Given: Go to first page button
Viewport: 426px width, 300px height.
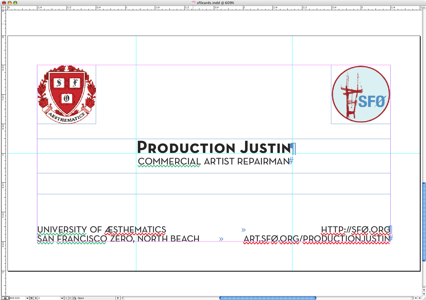Looking at the screenshot, I should click(31, 298).
